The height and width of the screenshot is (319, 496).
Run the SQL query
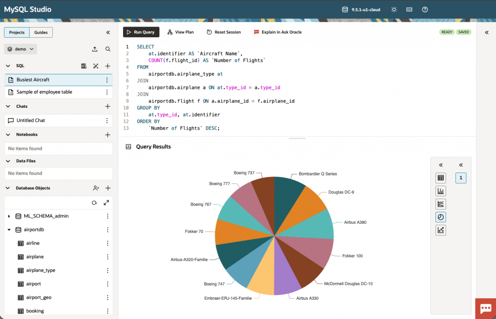click(x=141, y=32)
